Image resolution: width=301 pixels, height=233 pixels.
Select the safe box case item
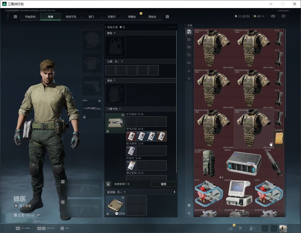115,205
